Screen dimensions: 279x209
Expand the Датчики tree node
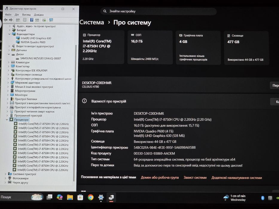(x=9, y=50)
